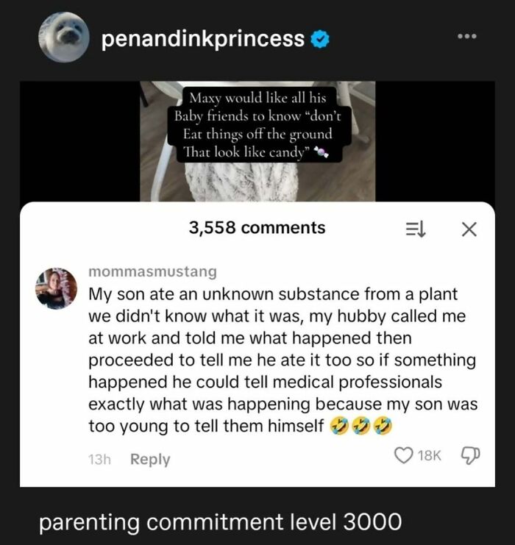Click the blue verified badge
515x545 pixels.
[x=320, y=39]
